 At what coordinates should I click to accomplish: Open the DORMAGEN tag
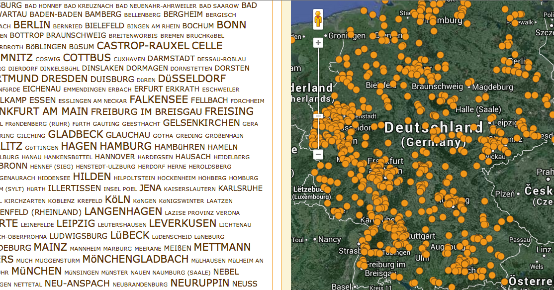(147, 68)
